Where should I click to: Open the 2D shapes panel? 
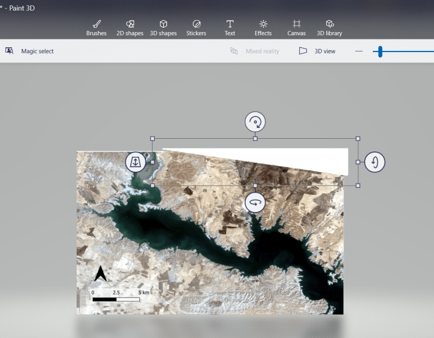coord(130,26)
